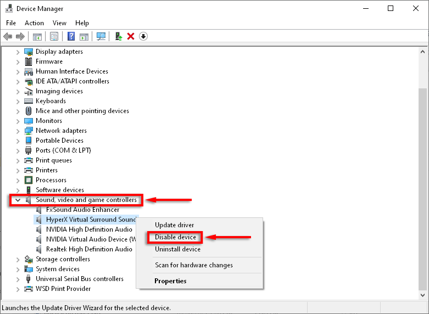This screenshot has height=314, width=429.
Task: Choose Properties in the context menu
Action: coord(170,281)
